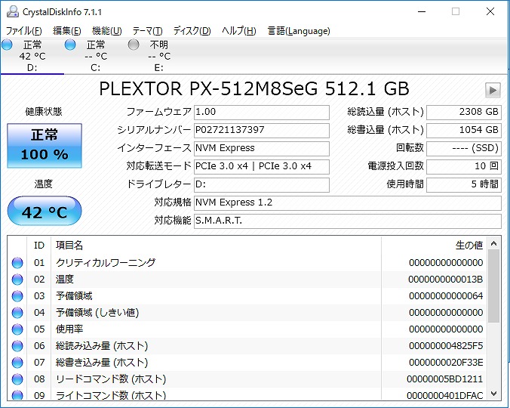The image size is (510, 408).
Task: Open the 機能(U) menu
Action: point(106,31)
